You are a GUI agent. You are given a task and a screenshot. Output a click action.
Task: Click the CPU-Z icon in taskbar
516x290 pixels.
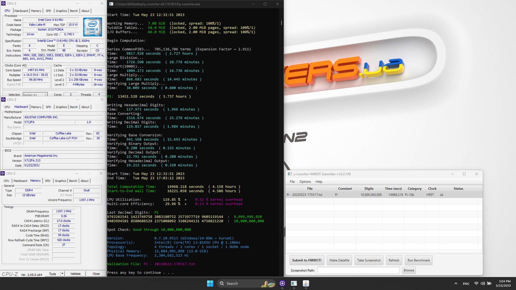(x=282, y=283)
